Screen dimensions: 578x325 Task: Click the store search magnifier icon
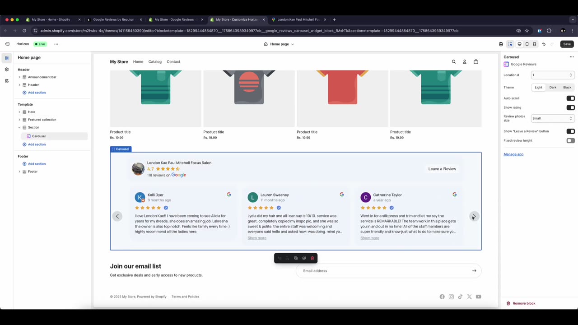pos(454,62)
